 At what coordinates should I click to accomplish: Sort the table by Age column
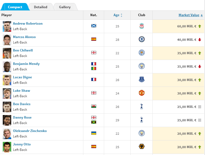pyautogui.click(x=118, y=15)
